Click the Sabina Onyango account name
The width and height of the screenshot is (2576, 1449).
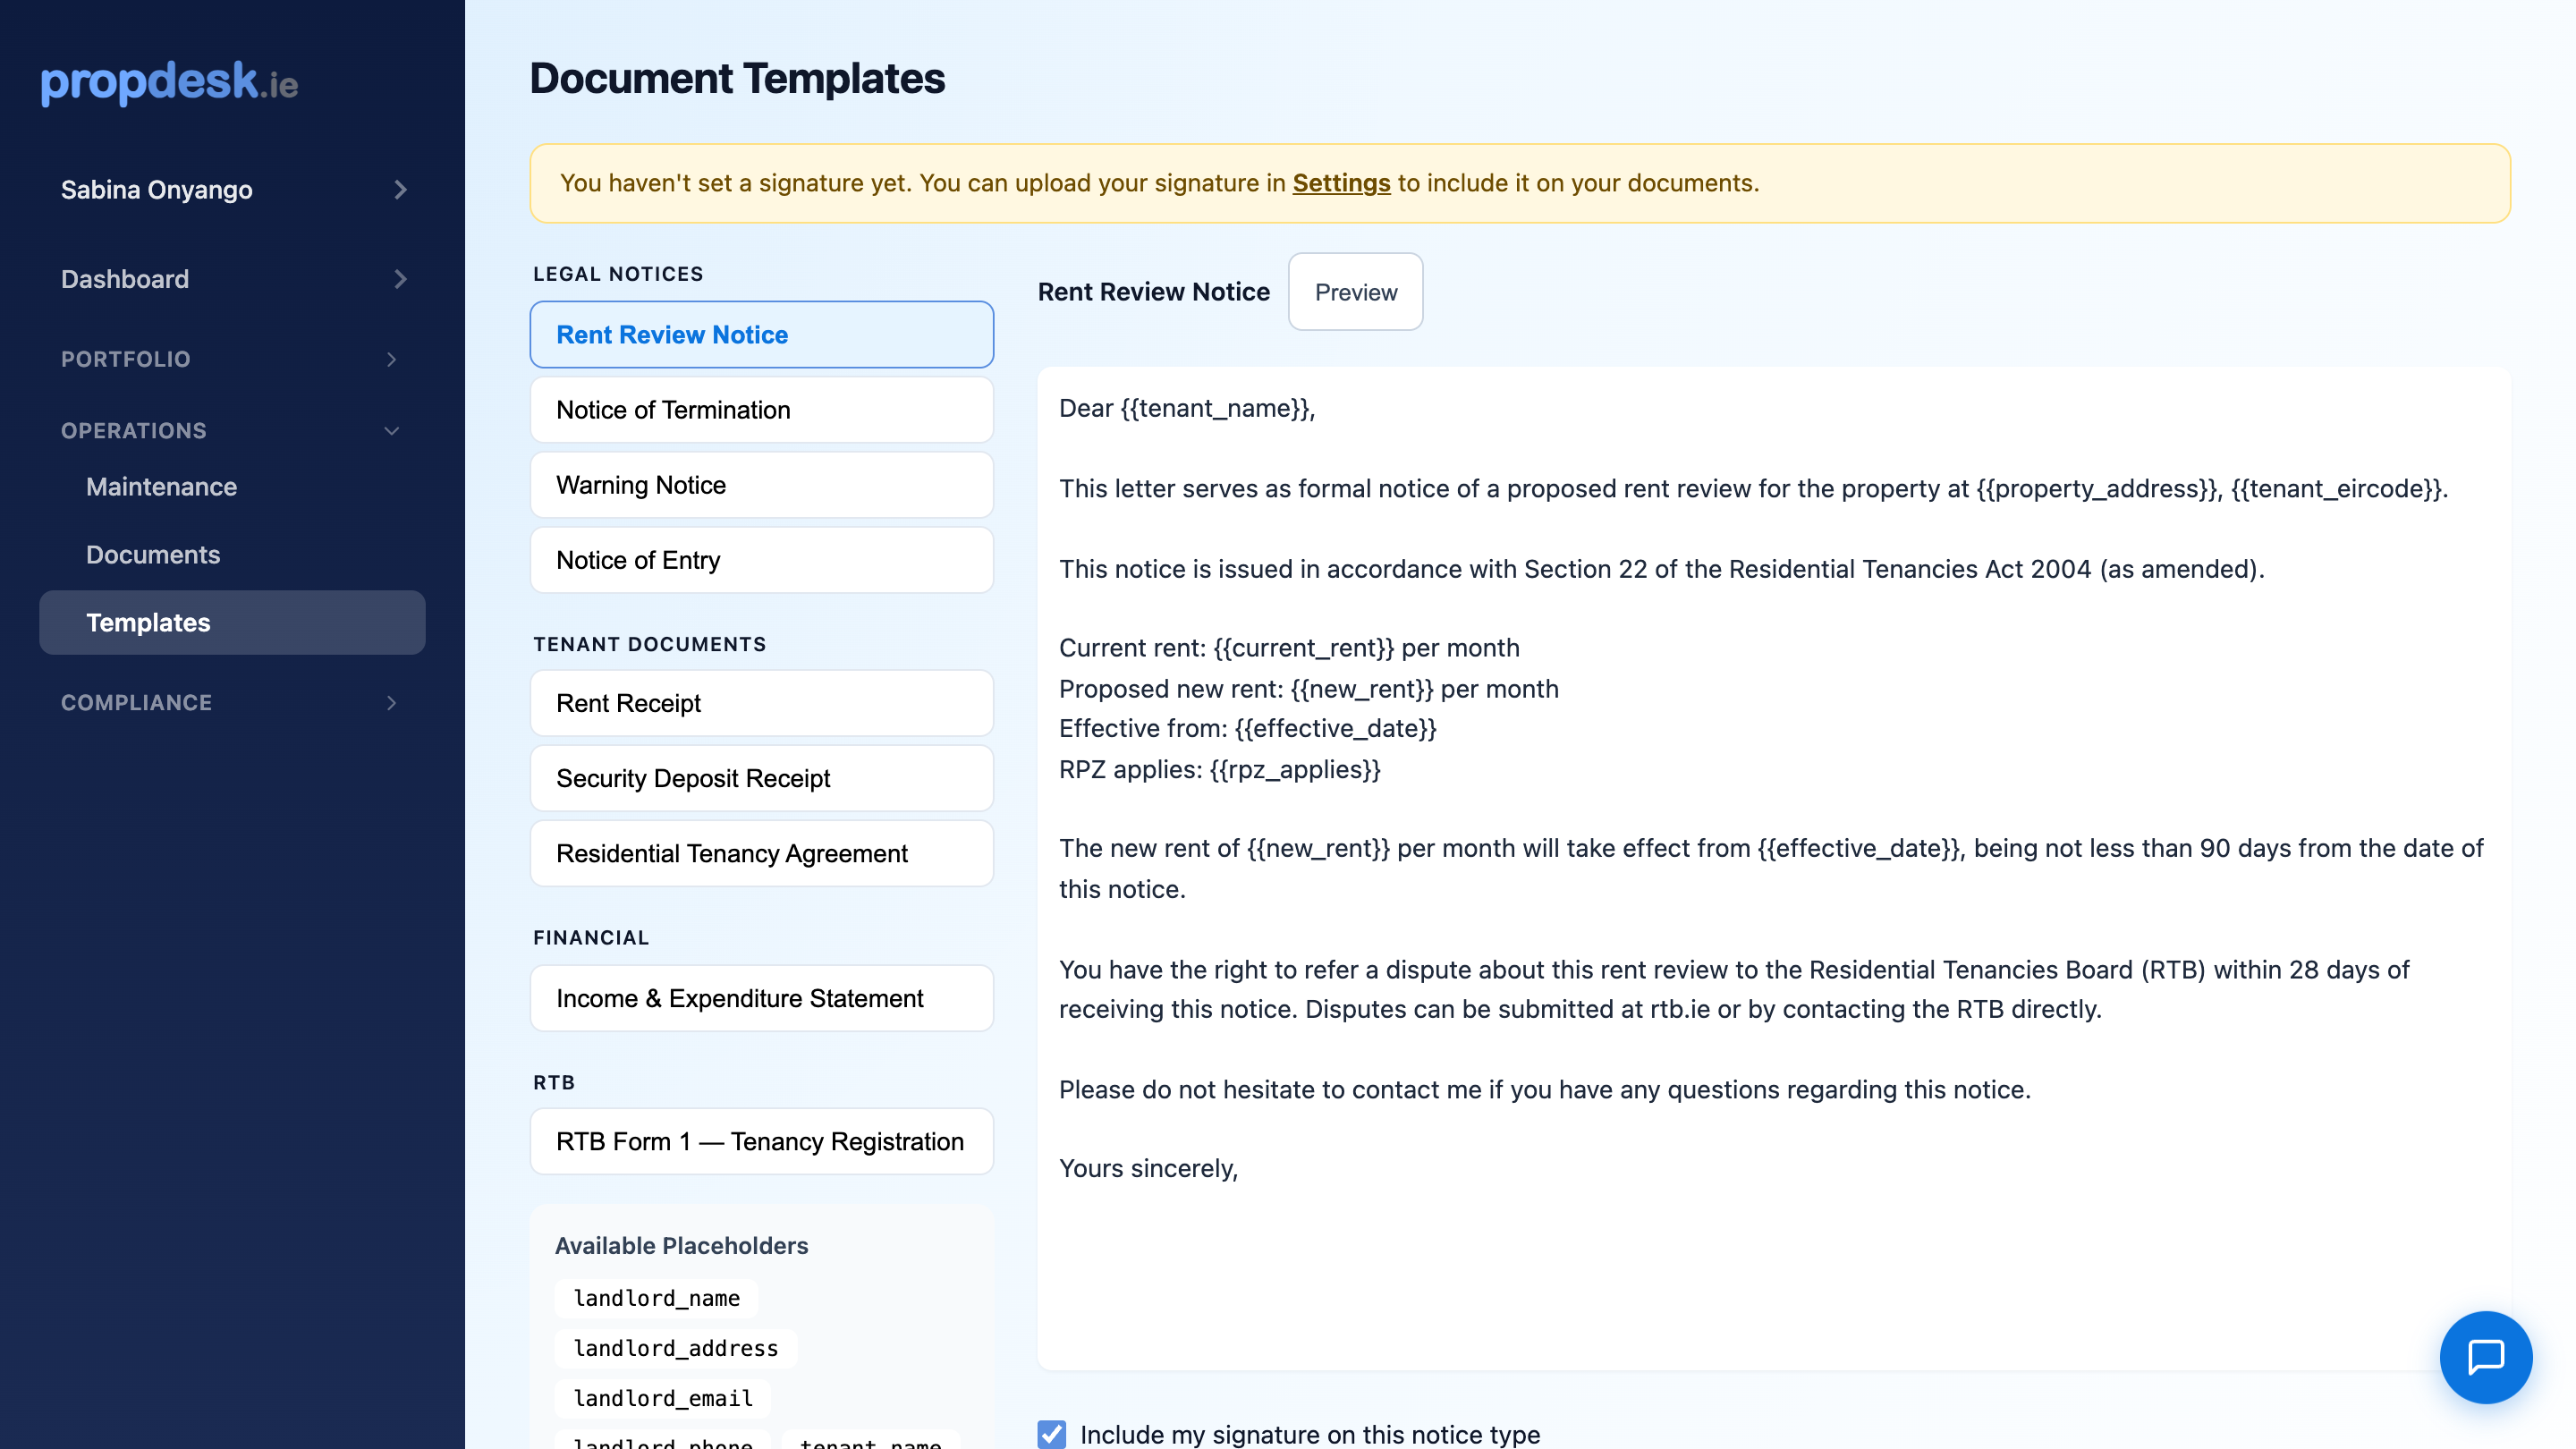point(156,190)
